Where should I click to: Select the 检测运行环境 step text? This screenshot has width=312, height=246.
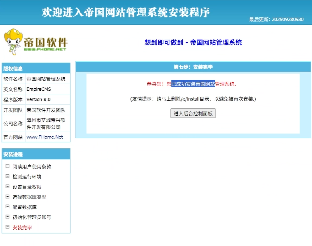click(27, 177)
